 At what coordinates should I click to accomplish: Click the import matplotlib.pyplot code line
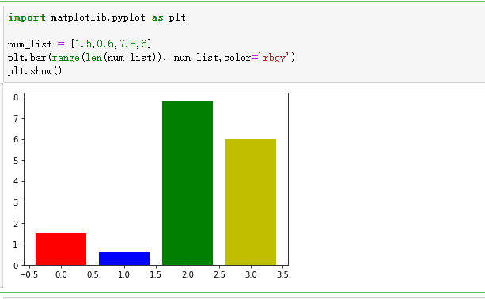point(97,17)
